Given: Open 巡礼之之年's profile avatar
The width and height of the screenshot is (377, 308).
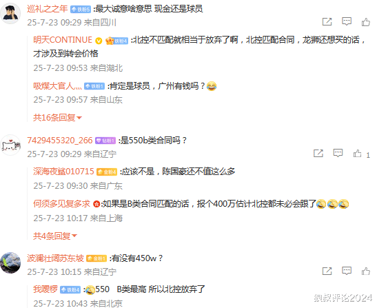Looking at the screenshot, I should point(10,14).
